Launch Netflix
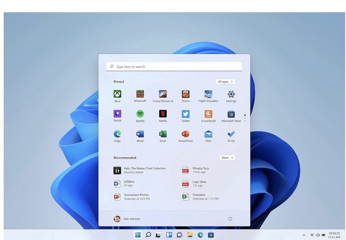 point(163,114)
